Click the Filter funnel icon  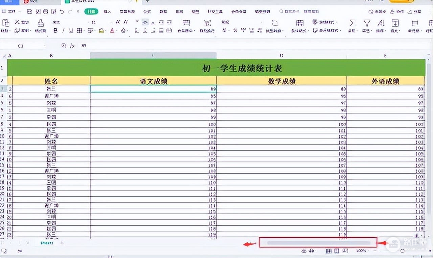[367, 23]
